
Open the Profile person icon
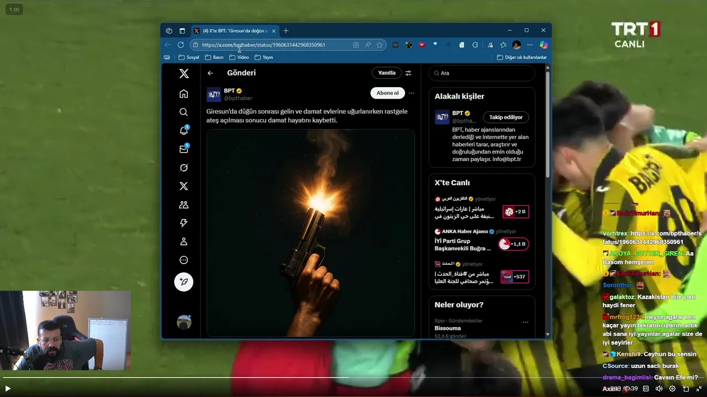tap(184, 242)
